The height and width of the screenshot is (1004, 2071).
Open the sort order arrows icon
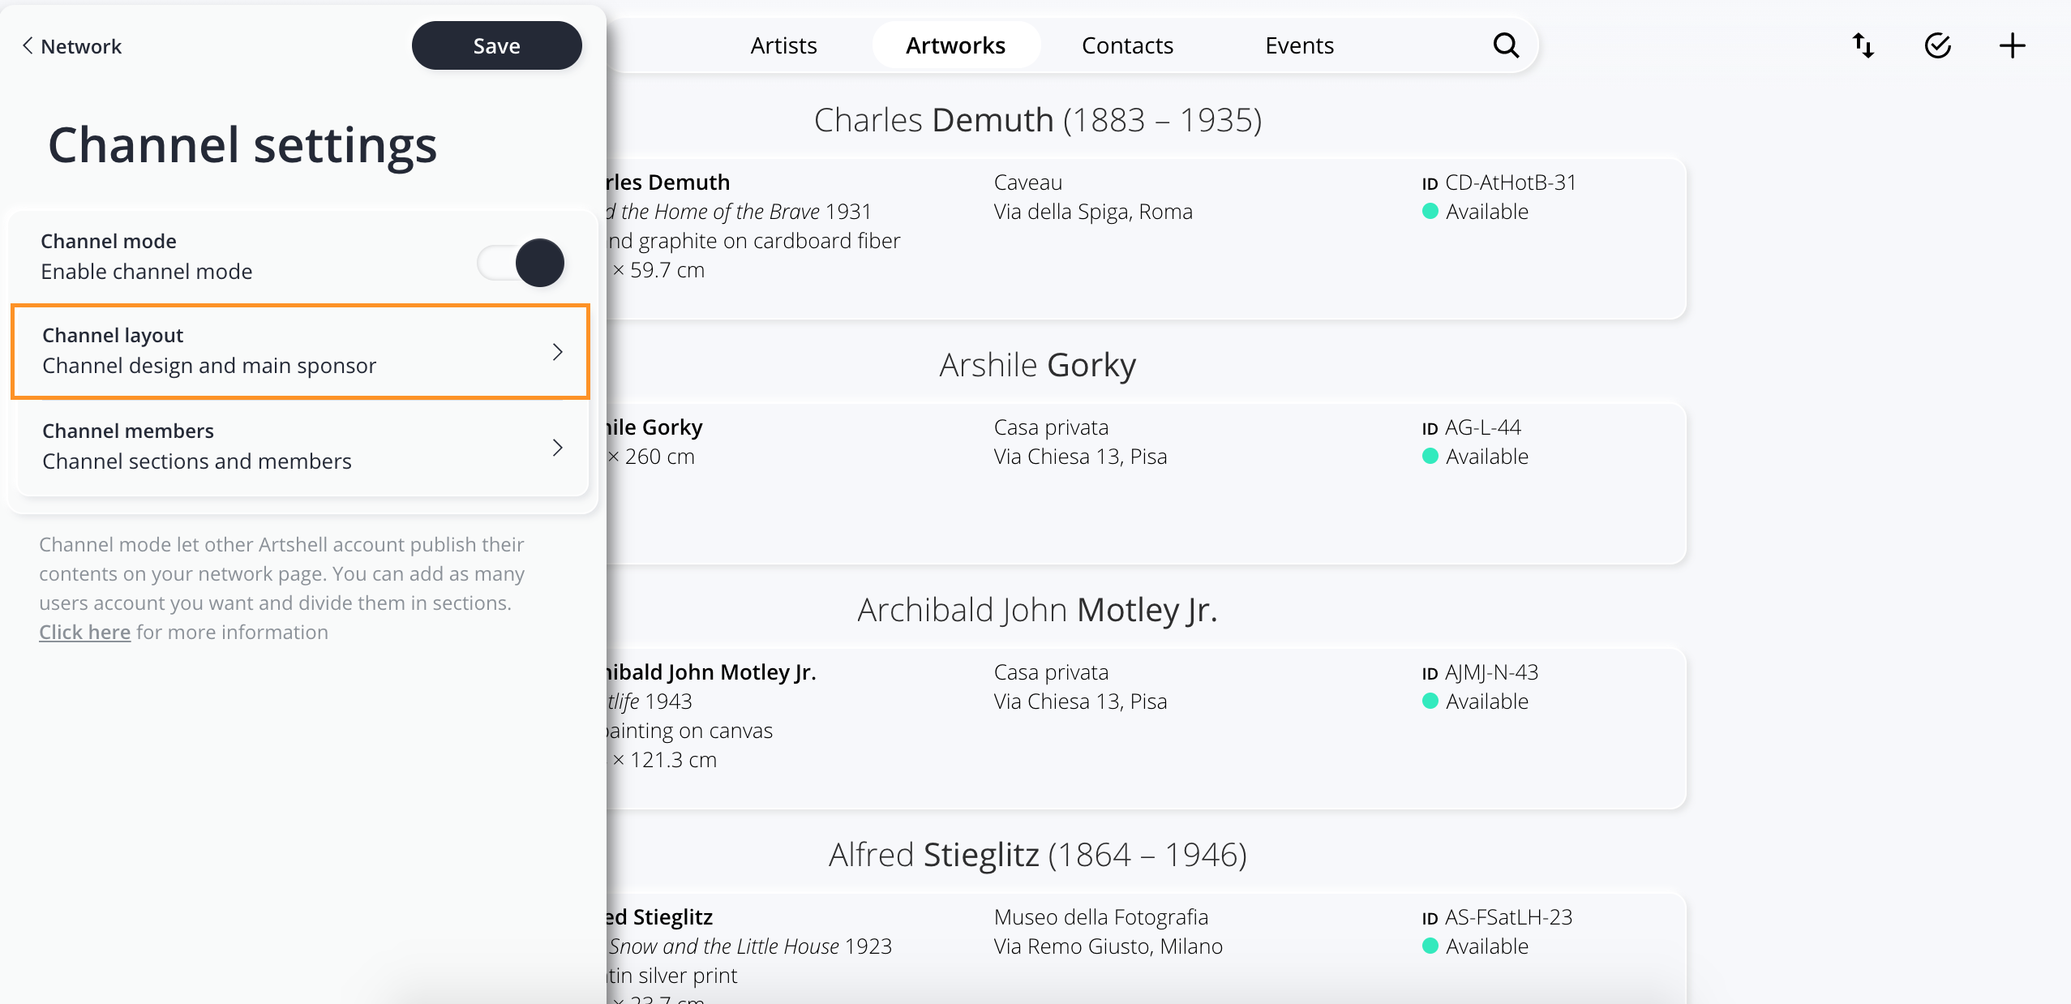click(1863, 45)
